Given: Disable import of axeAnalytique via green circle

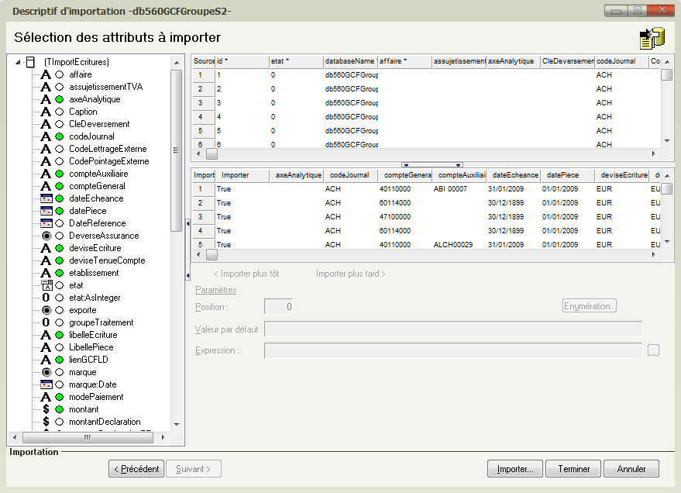Looking at the screenshot, I should (60, 99).
